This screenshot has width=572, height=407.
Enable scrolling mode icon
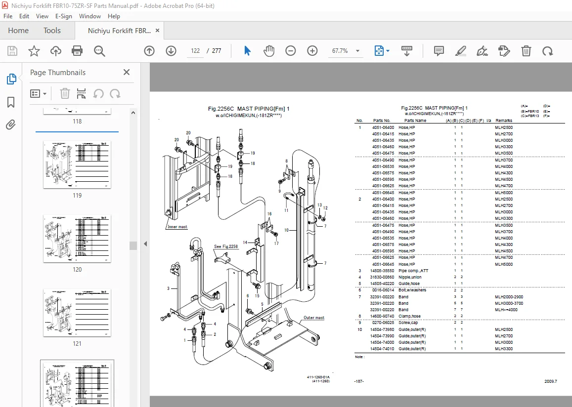tap(406, 51)
